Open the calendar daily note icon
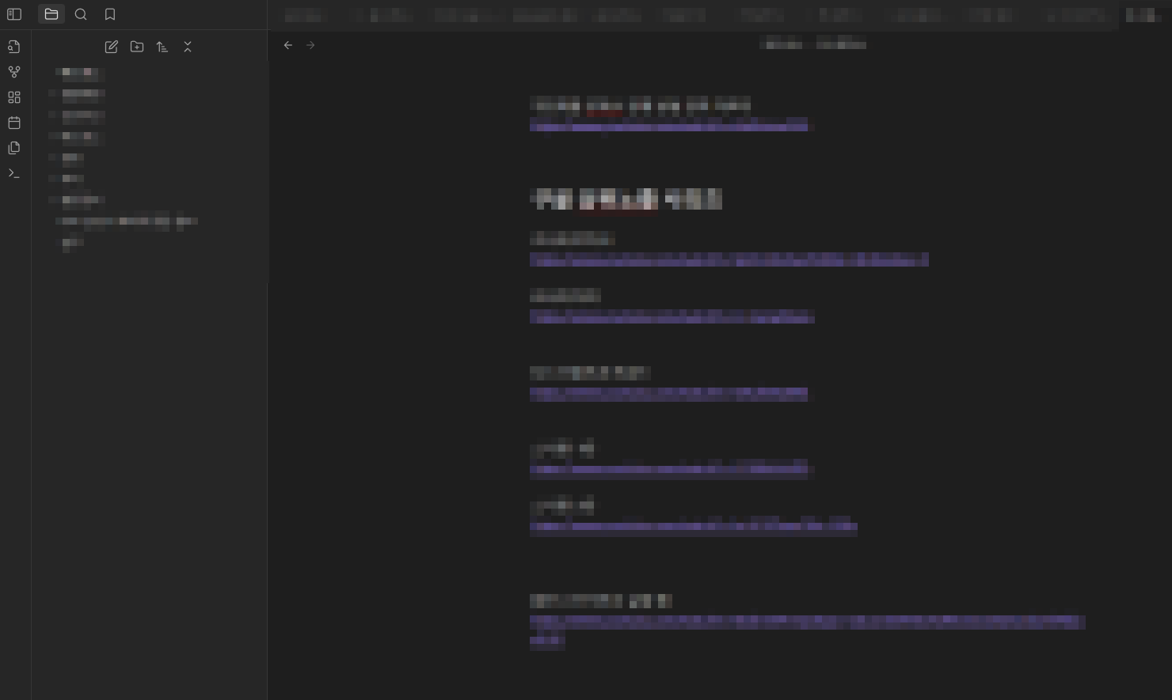The width and height of the screenshot is (1172, 700). pos(14,123)
